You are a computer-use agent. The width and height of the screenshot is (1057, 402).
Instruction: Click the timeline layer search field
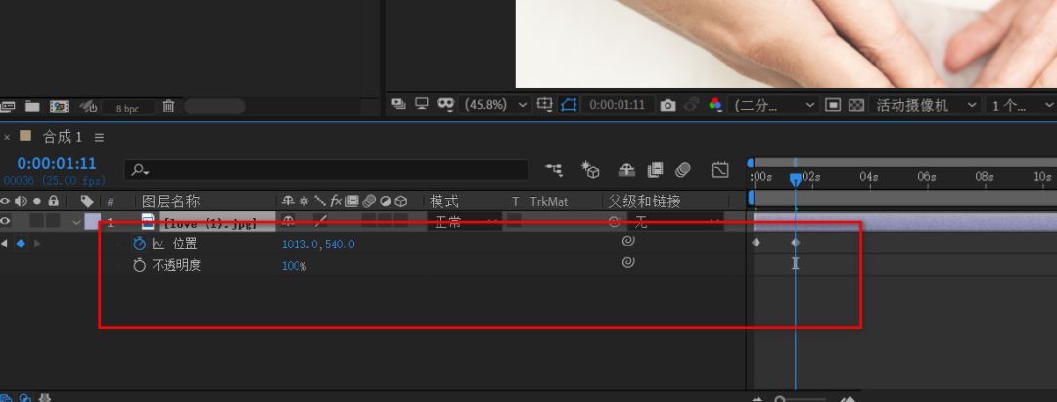(x=326, y=170)
